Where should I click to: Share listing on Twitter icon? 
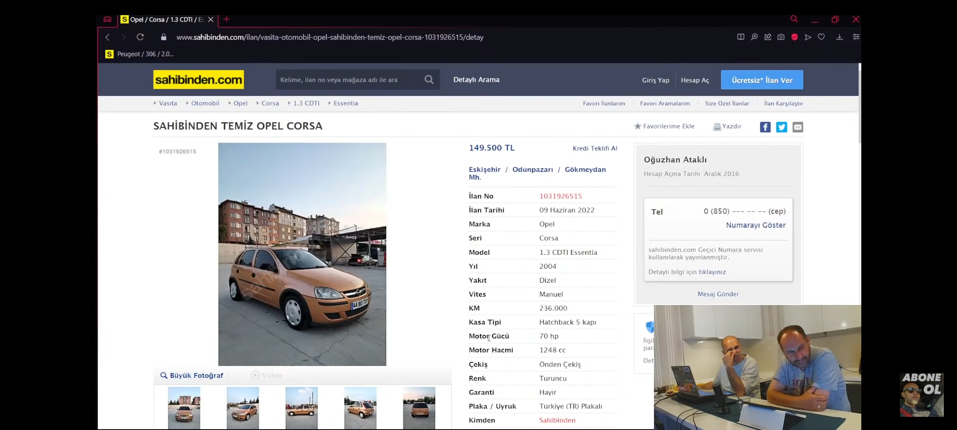coord(781,127)
